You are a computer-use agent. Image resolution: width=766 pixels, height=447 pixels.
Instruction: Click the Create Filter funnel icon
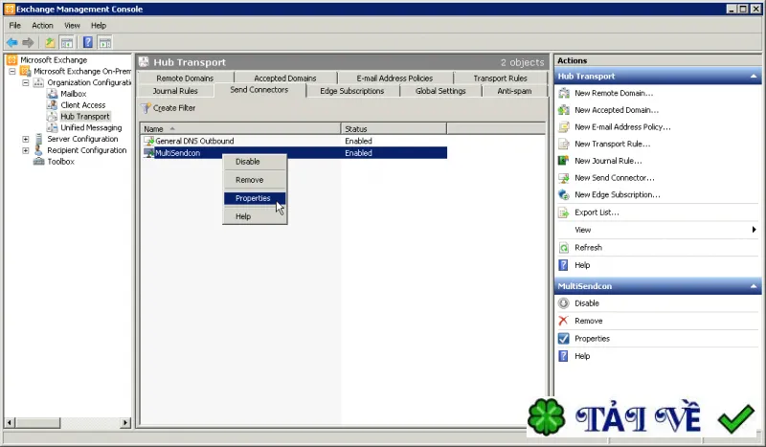click(x=146, y=108)
